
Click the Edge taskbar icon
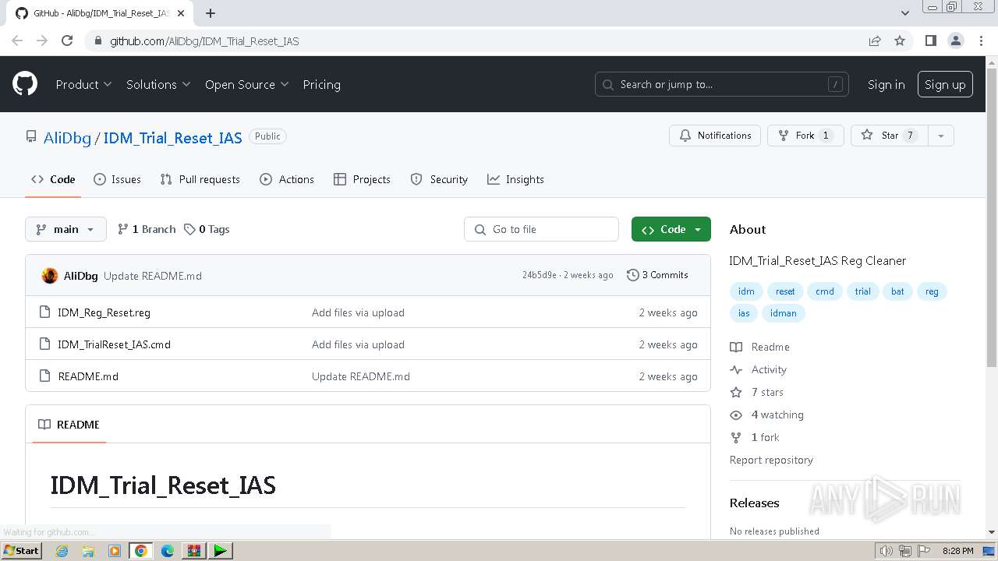point(168,551)
